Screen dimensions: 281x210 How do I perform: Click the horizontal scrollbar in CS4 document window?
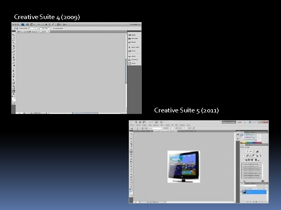[x=85, y=113]
